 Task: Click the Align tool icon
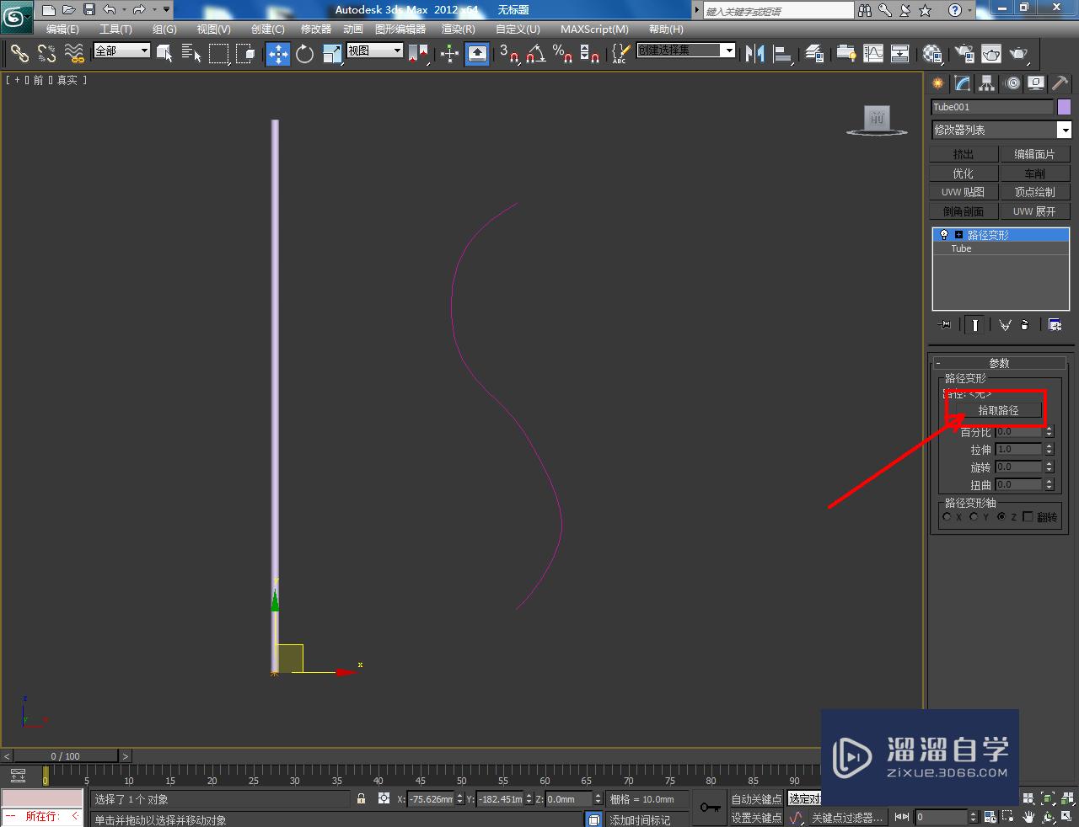[x=783, y=54]
